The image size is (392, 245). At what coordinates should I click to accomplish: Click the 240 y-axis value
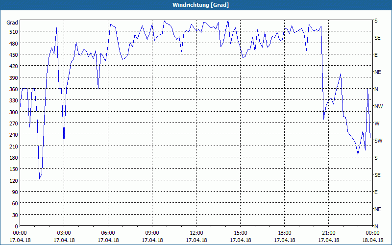14,135
